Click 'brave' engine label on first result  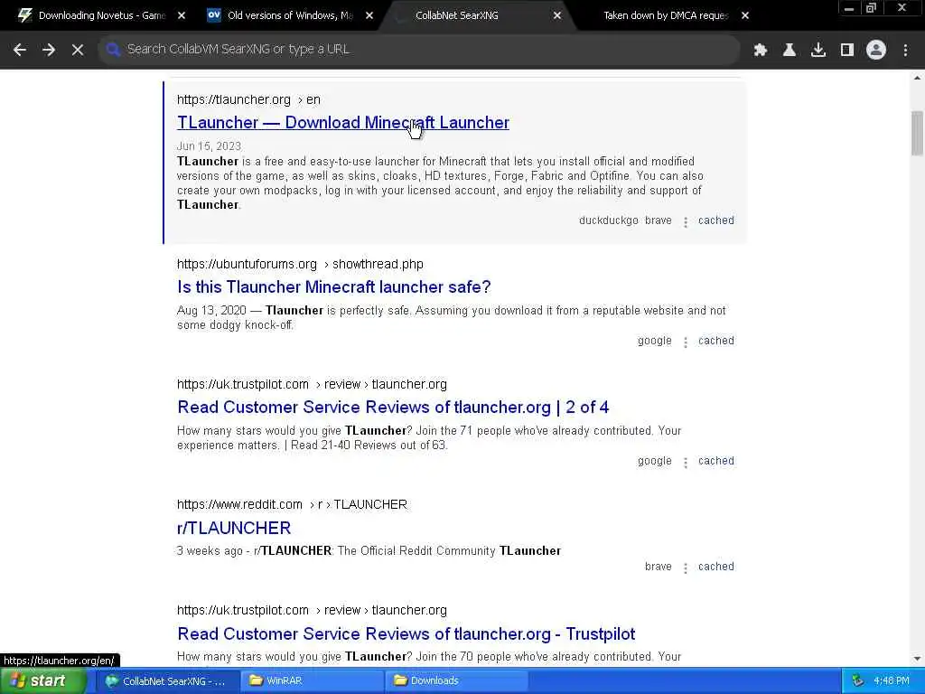[x=659, y=220]
